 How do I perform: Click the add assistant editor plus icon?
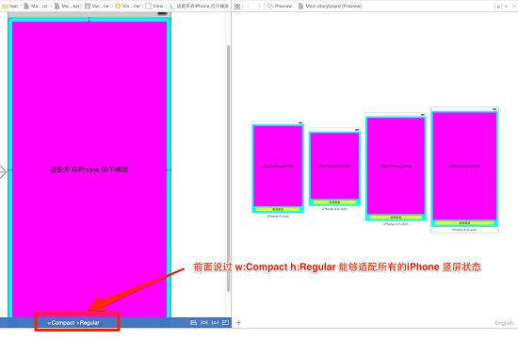point(506,6)
